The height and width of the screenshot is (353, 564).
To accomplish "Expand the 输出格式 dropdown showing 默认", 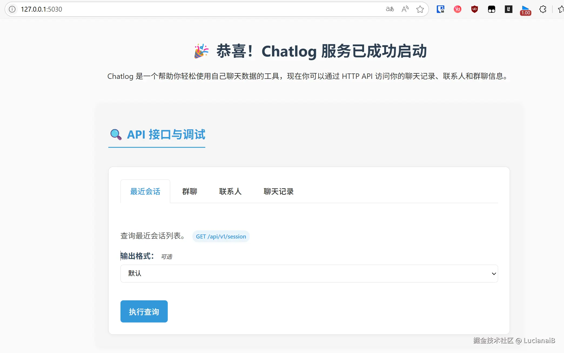I will 309,274.
